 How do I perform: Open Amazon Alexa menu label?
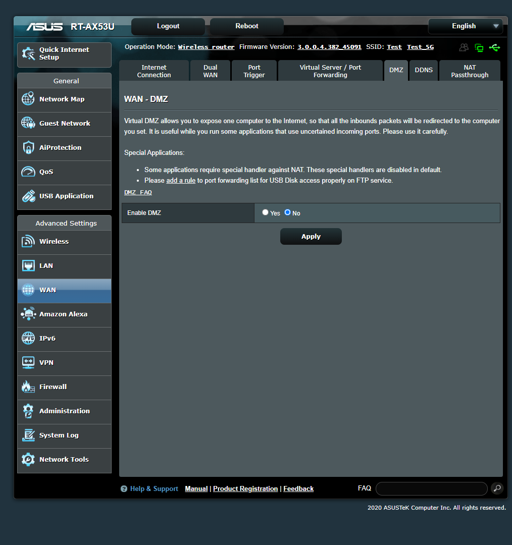pos(64,314)
